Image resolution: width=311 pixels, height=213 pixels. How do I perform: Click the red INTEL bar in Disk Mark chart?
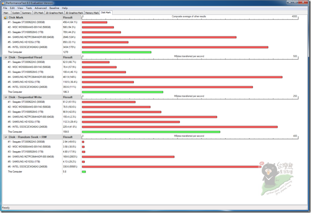175,47
